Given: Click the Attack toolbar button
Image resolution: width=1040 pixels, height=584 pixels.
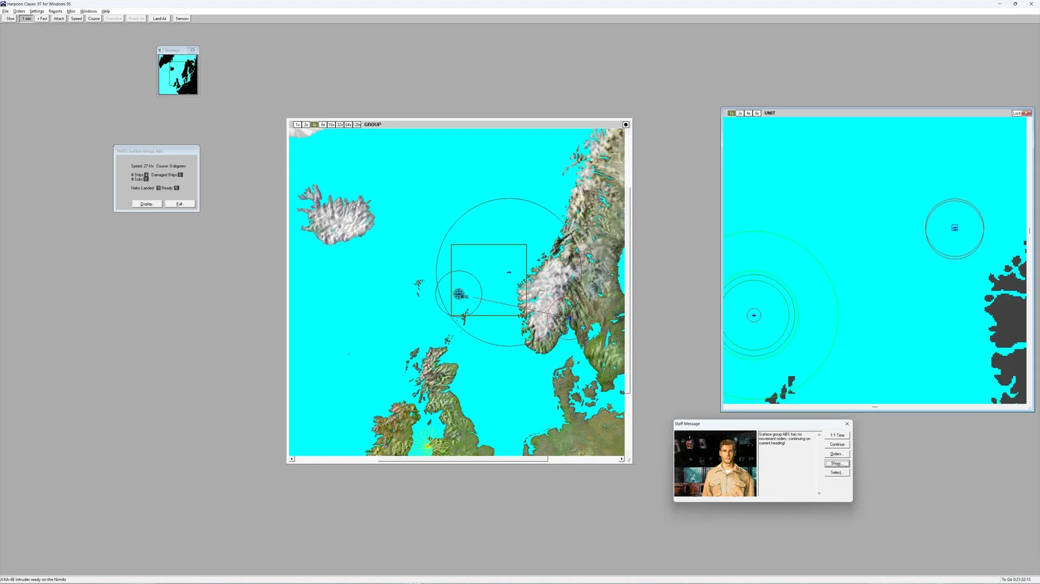Looking at the screenshot, I should [x=58, y=18].
